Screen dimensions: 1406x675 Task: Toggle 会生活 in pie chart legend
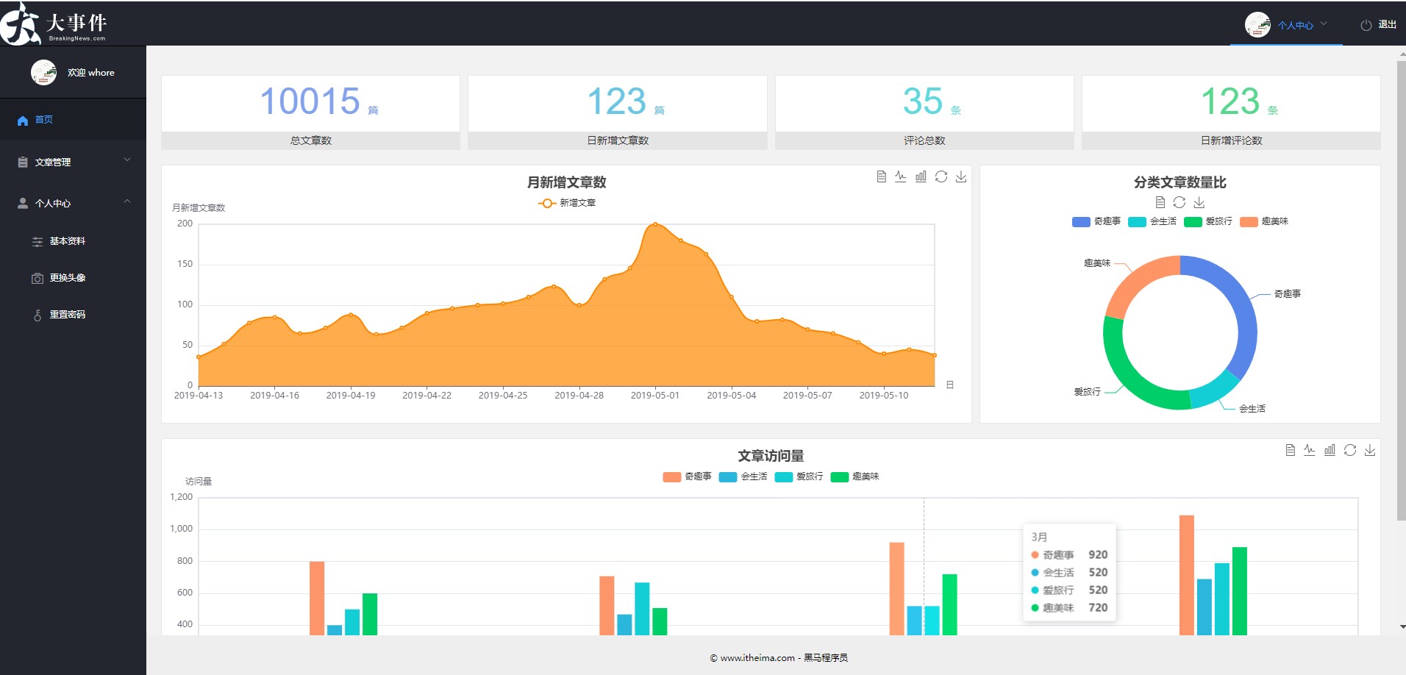click(1152, 221)
